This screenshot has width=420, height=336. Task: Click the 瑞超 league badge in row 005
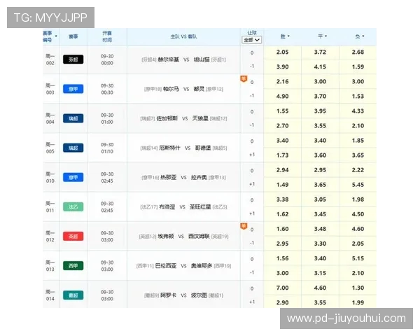click(73, 148)
